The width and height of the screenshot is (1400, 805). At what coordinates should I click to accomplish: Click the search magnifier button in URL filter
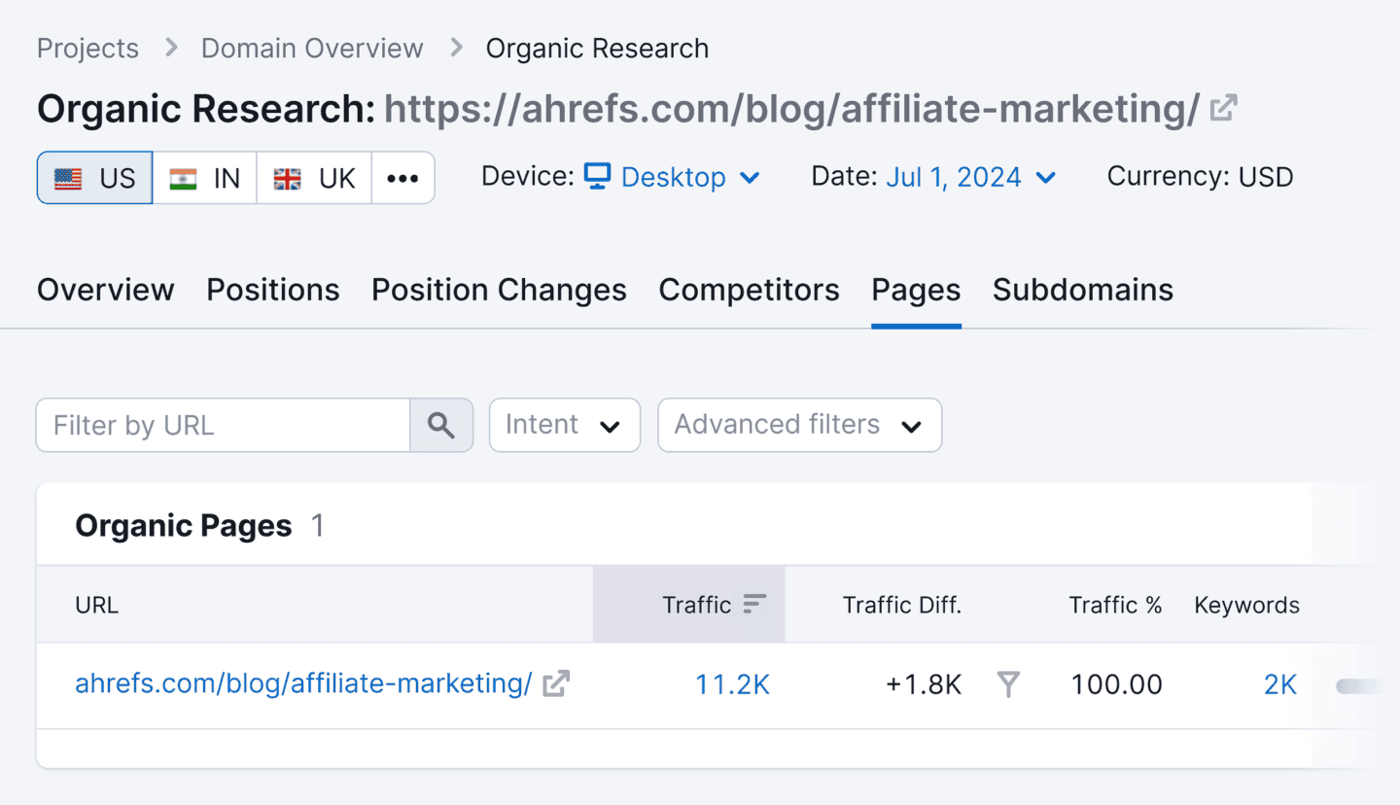click(x=441, y=425)
